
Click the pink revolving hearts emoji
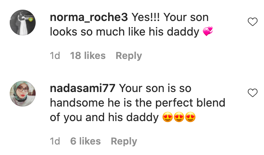click(x=208, y=31)
